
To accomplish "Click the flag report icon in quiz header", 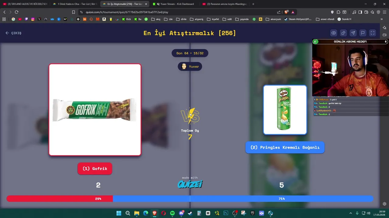I will [x=363, y=33].
